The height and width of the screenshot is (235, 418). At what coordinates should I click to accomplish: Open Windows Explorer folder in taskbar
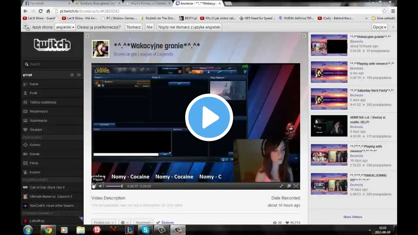80,230
